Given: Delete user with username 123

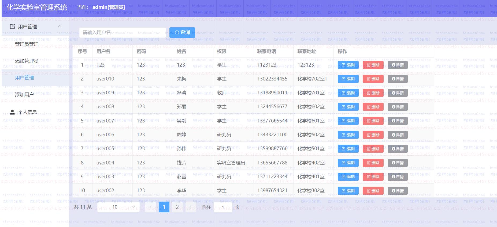Looking at the screenshot, I should click(x=373, y=65).
